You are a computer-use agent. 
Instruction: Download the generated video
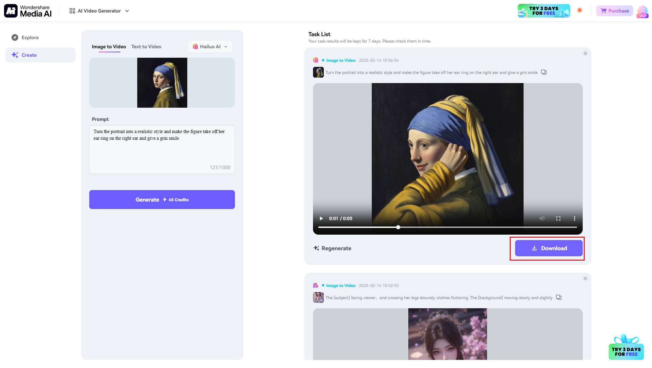tap(548, 248)
